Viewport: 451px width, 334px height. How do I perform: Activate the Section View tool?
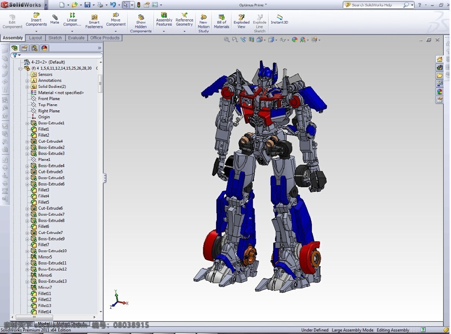coord(251,39)
